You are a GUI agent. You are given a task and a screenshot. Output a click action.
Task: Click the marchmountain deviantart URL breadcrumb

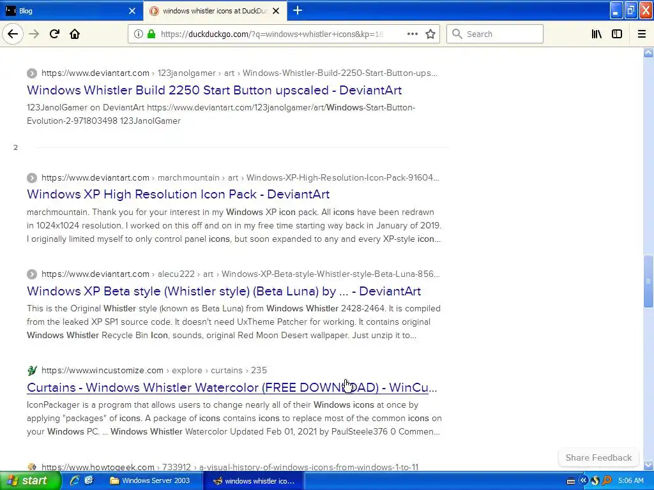coord(240,177)
